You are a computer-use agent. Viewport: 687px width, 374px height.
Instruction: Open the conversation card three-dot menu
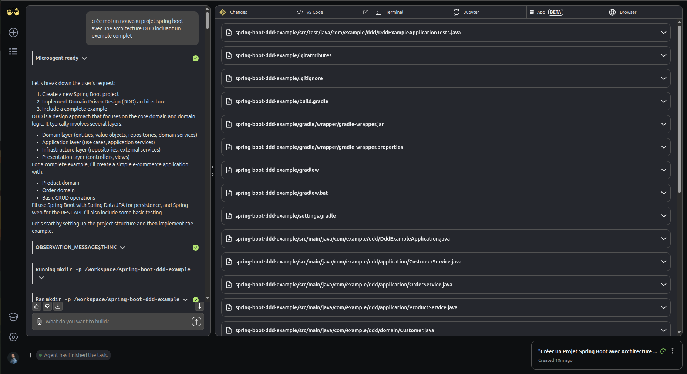(673, 351)
